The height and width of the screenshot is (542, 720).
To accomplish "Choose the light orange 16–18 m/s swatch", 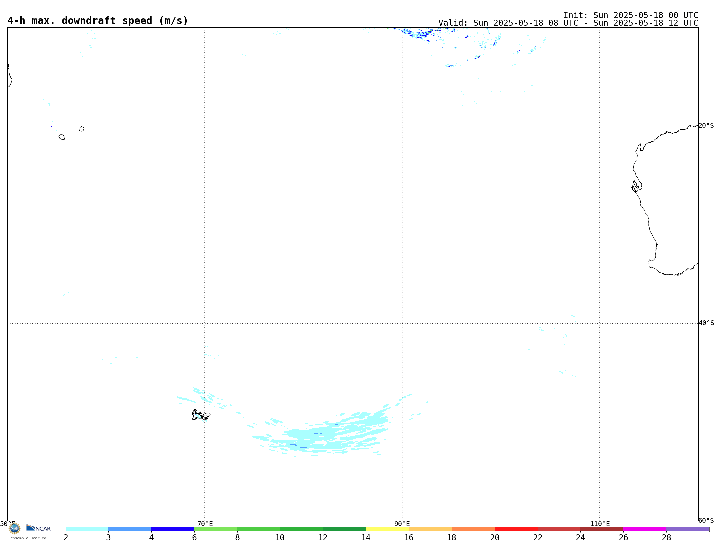I will coord(430,529).
